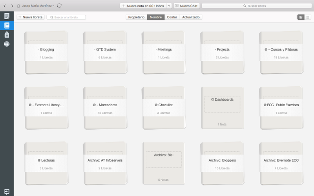Go forward with the right arrow
The width and height of the screenshot is (314, 196).
(12, 6)
